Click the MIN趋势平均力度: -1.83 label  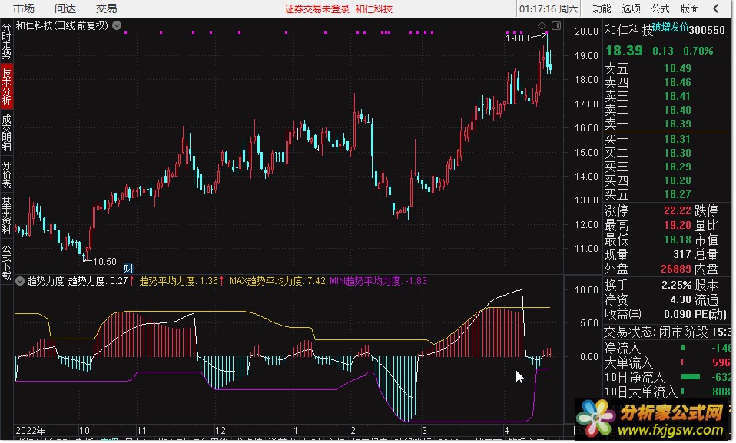[378, 281]
